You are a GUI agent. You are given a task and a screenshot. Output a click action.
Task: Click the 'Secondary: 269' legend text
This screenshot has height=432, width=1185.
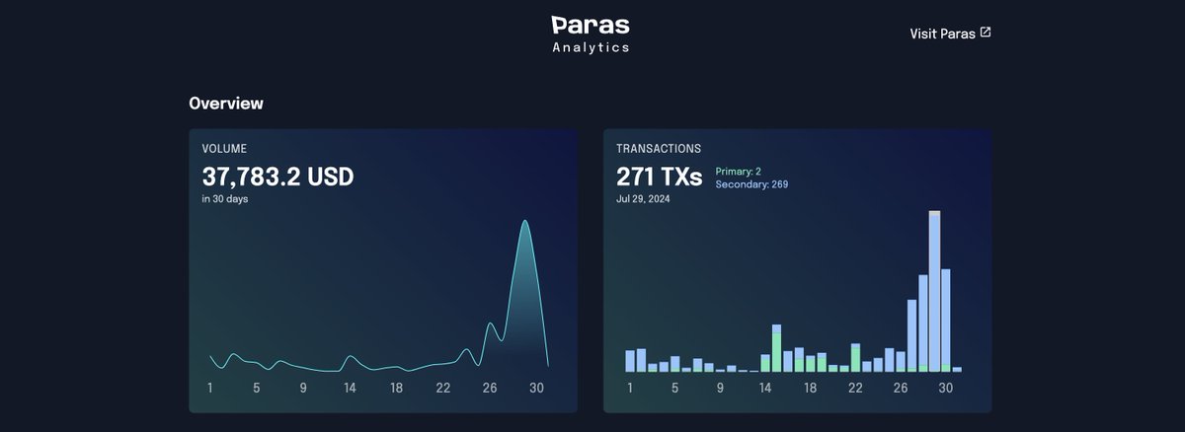(x=751, y=183)
